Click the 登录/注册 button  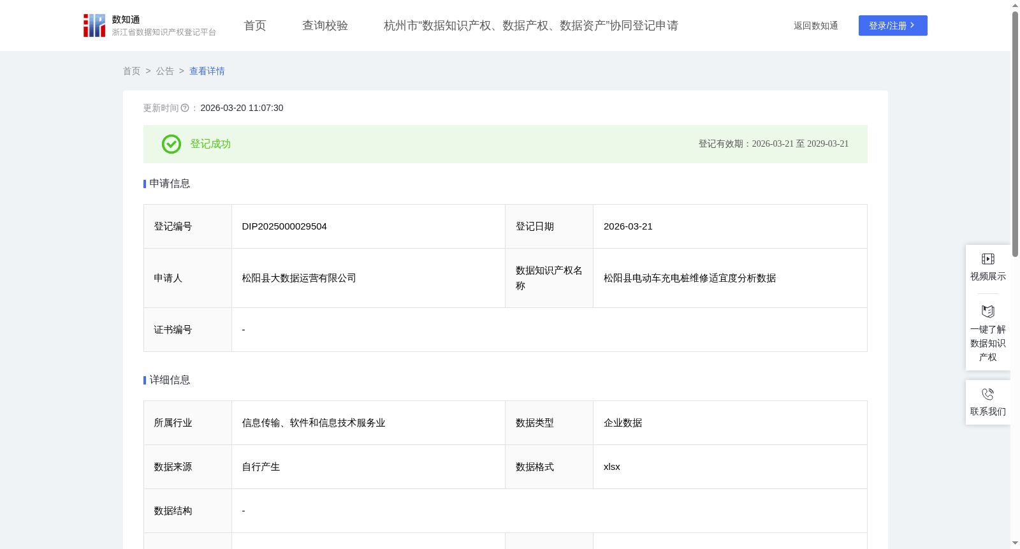(892, 26)
